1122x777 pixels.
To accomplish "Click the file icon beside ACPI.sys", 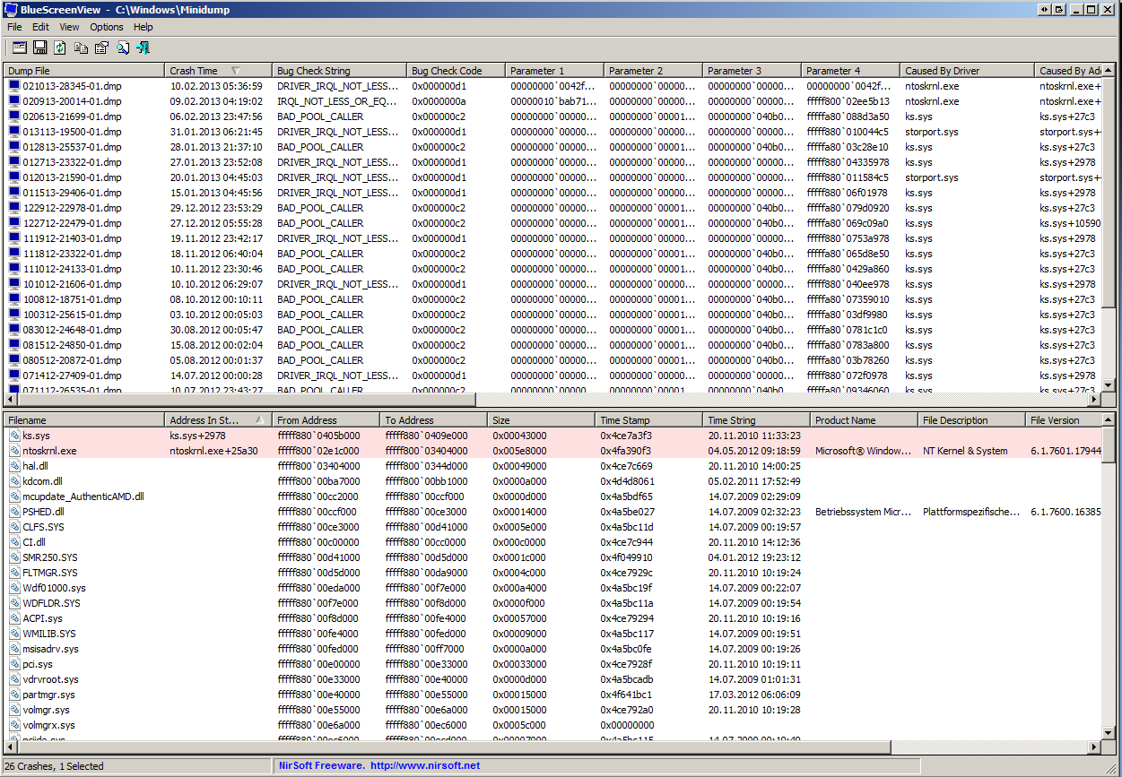I will click(x=14, y=618).
